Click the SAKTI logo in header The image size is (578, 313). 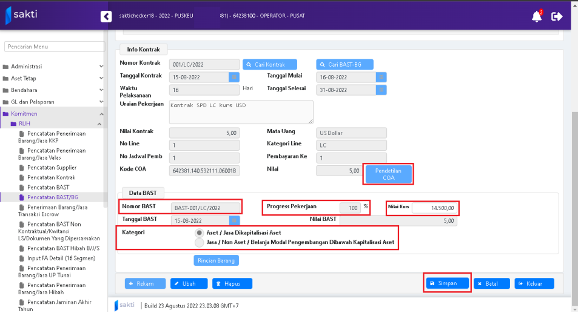tap(22, 15)
